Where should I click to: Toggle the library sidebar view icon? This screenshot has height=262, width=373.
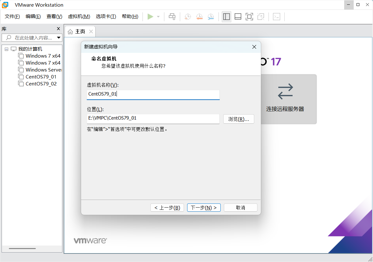pos(226,17)
